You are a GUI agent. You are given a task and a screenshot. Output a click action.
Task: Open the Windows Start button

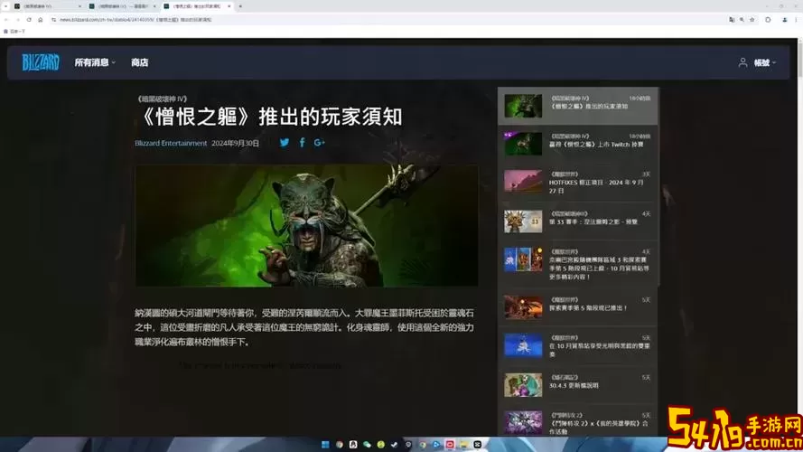(325, 444)
